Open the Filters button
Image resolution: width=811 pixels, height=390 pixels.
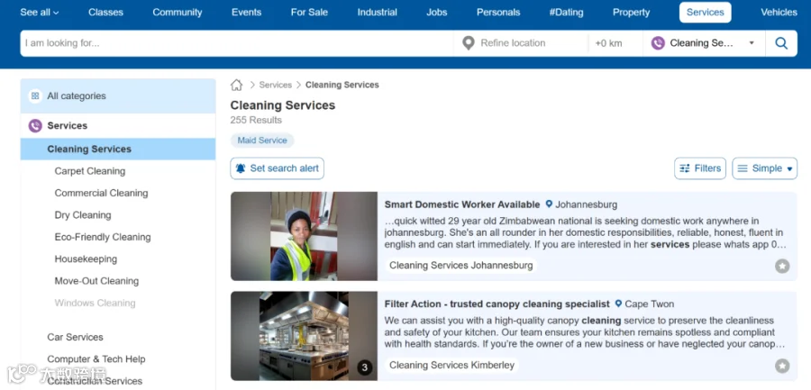(x=700, y=168)
